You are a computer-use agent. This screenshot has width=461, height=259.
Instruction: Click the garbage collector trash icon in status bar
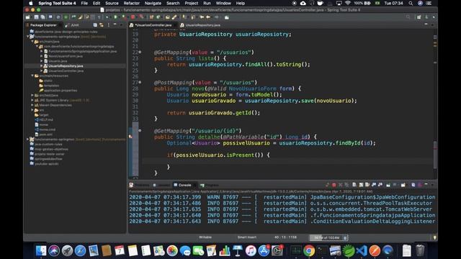[345, 237]
